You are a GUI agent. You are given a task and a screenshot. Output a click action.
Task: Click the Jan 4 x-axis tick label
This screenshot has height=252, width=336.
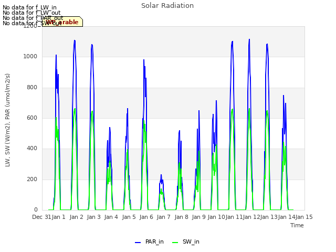coord(111,217)
